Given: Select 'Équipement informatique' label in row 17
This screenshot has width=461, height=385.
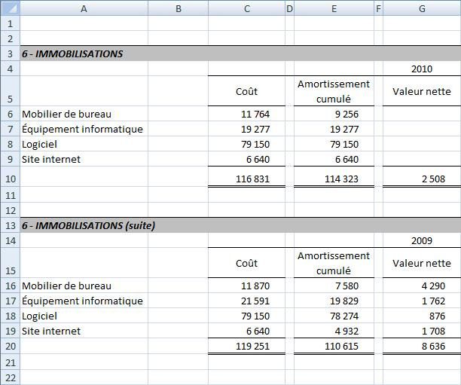Looking at the screenshot, I should click(83, 301).
